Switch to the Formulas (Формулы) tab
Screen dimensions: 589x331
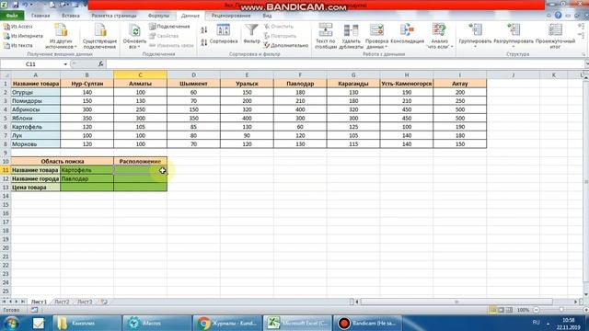(x=158, y=16)
